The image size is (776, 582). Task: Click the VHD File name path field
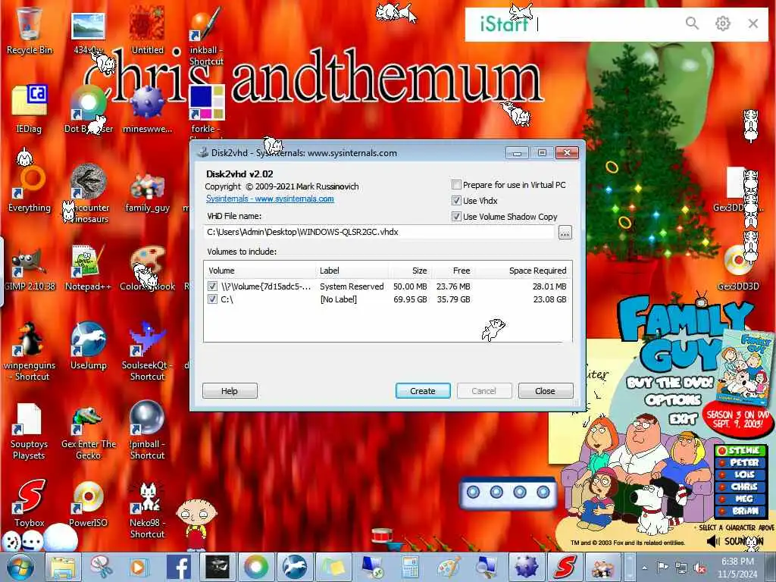click(379, 232)
